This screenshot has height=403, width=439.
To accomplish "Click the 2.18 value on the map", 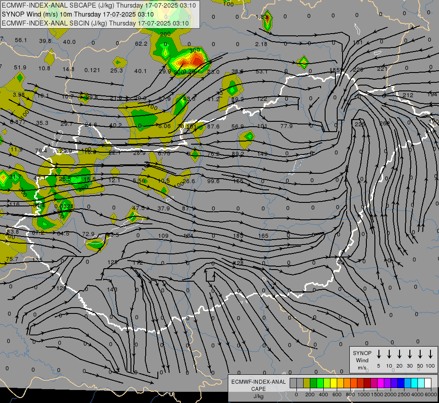I will [x=261, y=44].
